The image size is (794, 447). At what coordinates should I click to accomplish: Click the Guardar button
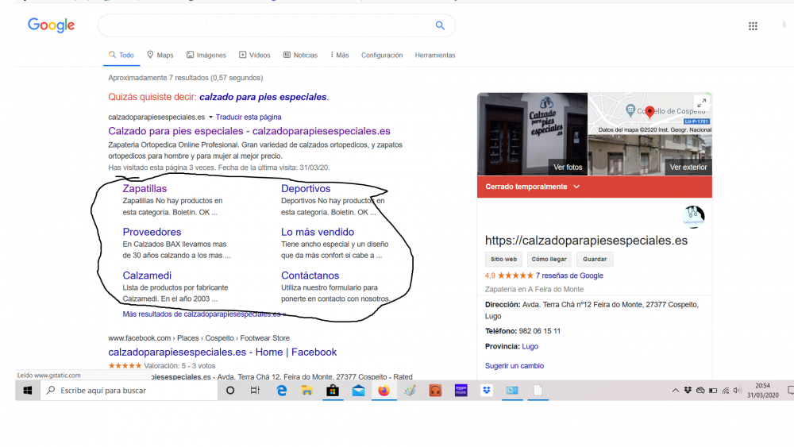click(x=595, y=259)
